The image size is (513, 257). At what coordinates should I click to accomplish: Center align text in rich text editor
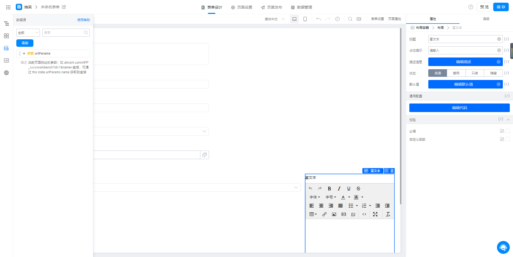(x=321, y=206)
